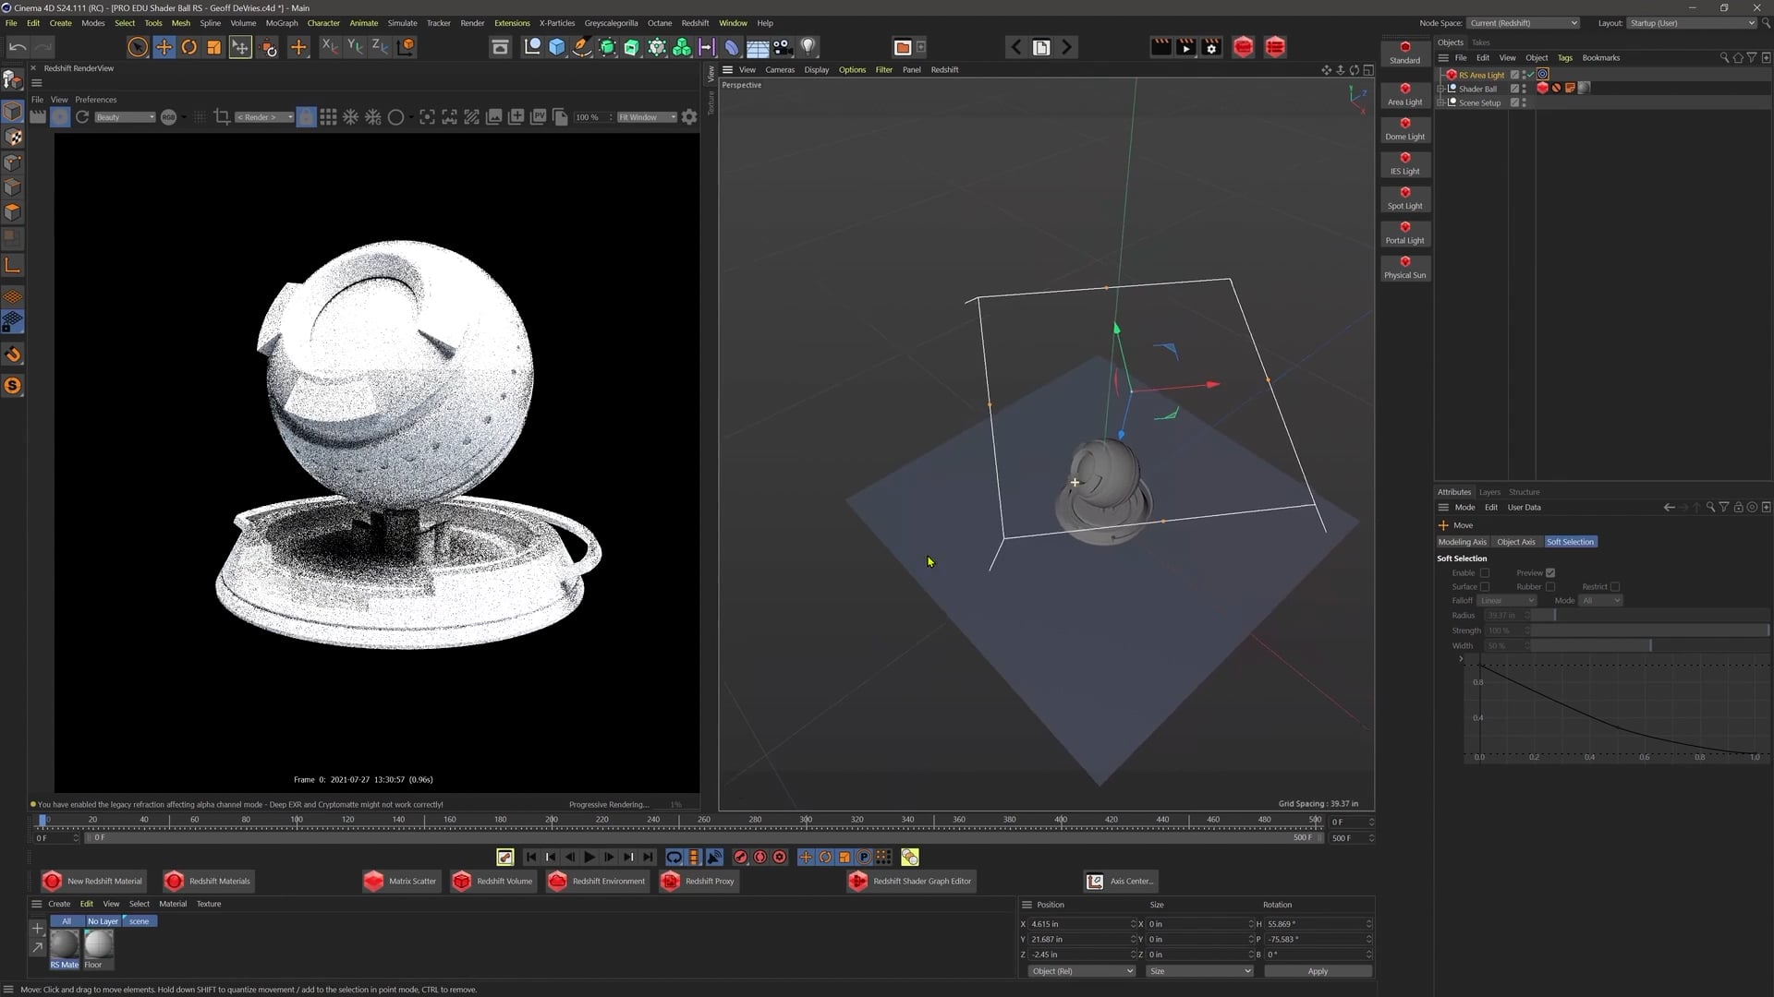
Task: Select the spline pen tool
Action: (x=580, y=46)
